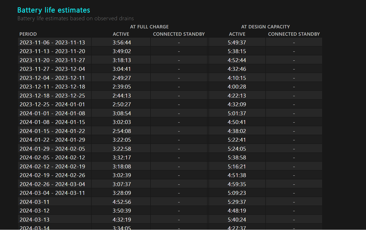Click design capacity active value 4:32:46
This screenshot has height=230, width=366.
(x=237, y=69)
